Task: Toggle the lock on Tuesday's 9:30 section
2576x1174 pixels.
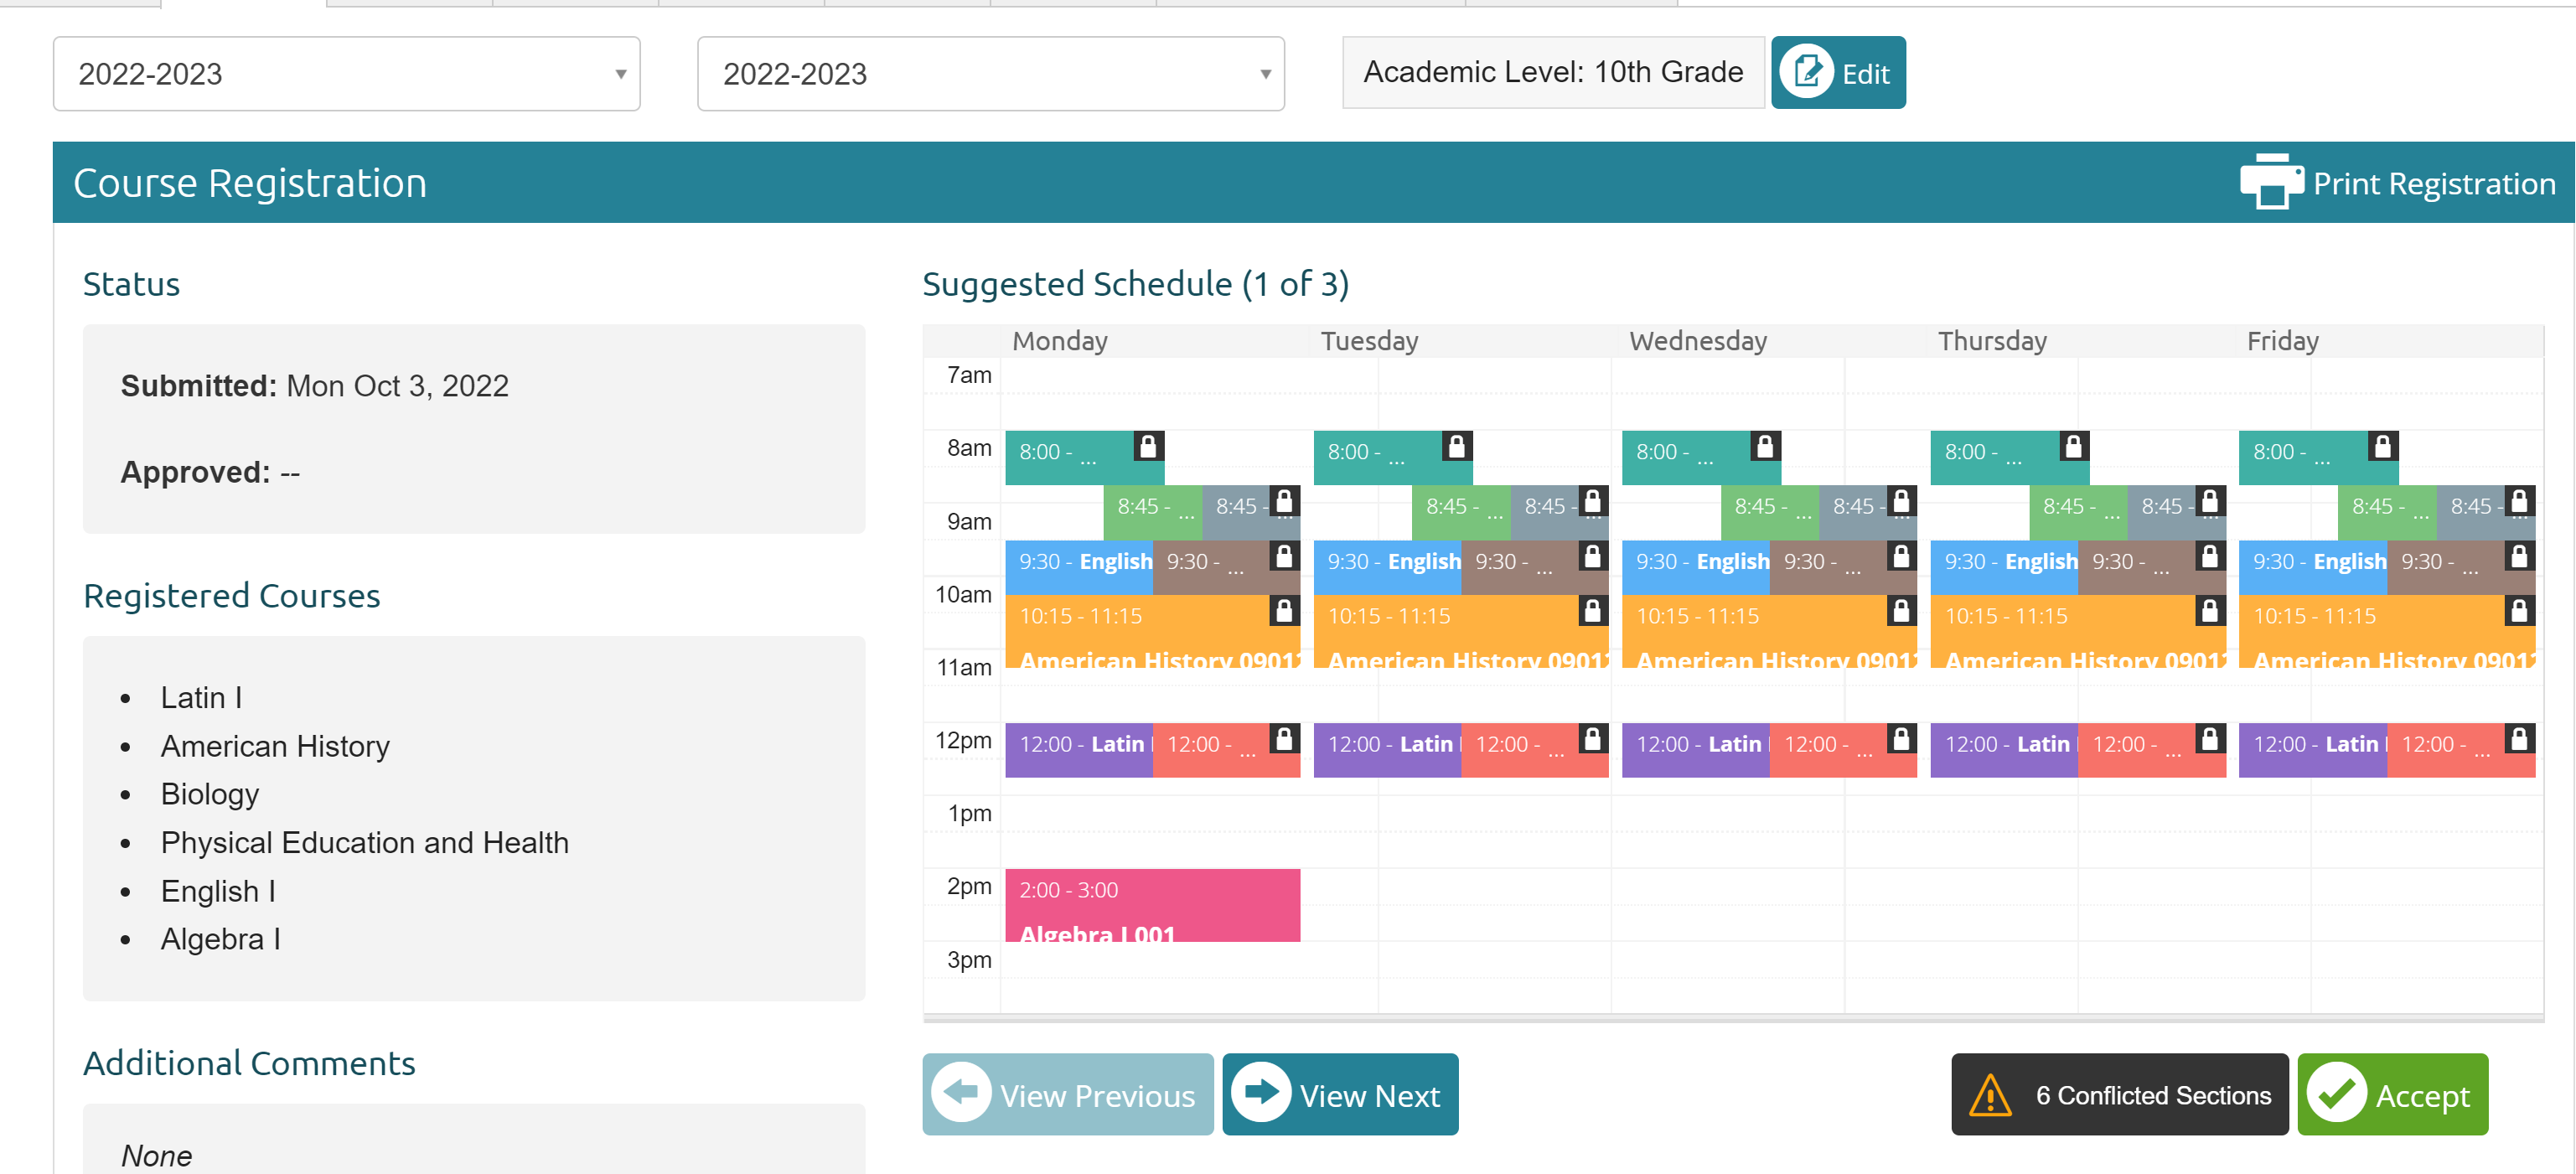Action: point(1592,556)
